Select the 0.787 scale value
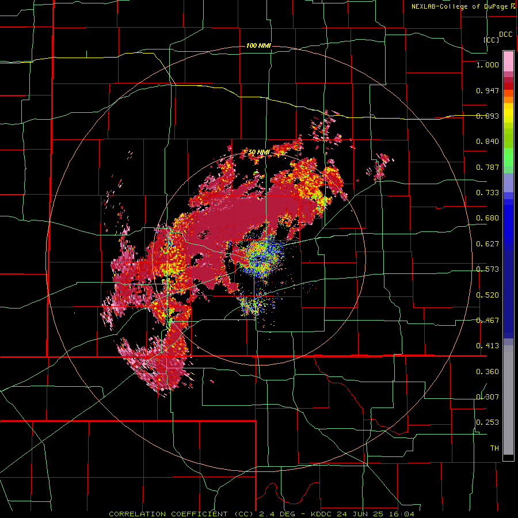Viewport: 518px width, 518px height. click(x=487, y=167)
